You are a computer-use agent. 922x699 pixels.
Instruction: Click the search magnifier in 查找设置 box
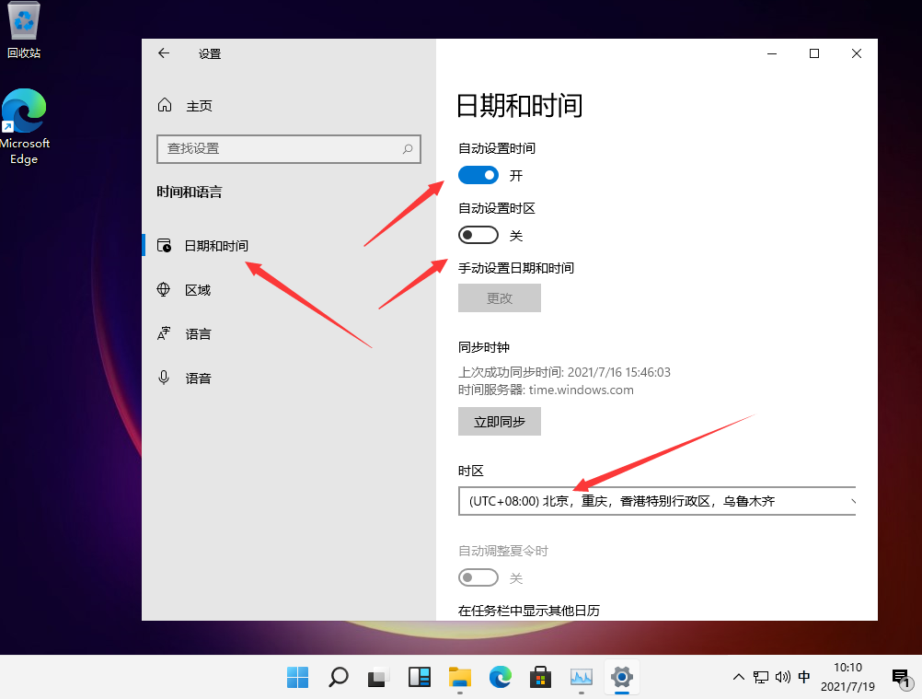tap(408, 148)
